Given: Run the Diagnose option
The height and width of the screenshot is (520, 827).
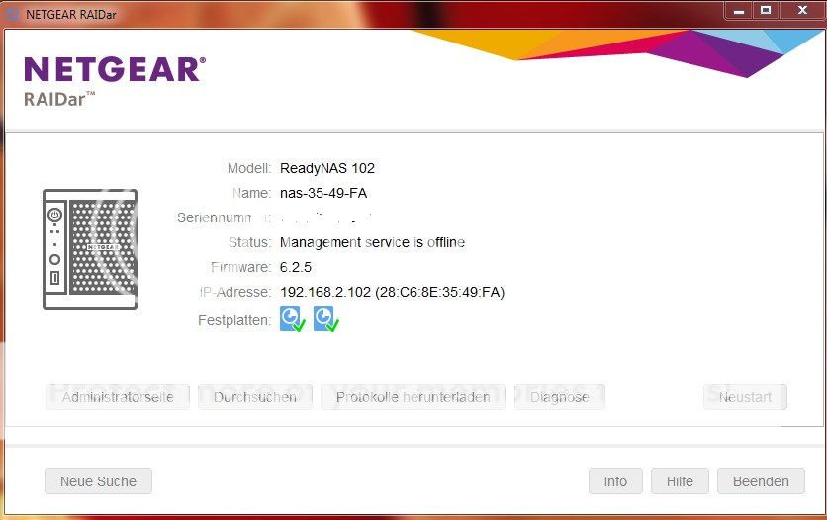Looking at the screenshot, I should [x=559, y=397].
